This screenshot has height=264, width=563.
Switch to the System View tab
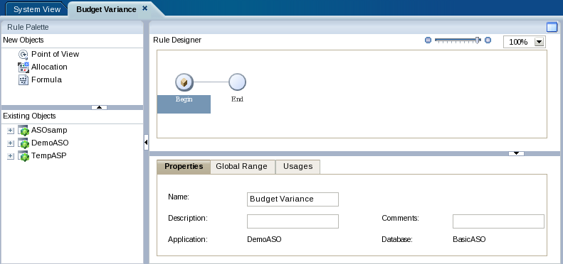coord(37,9)
